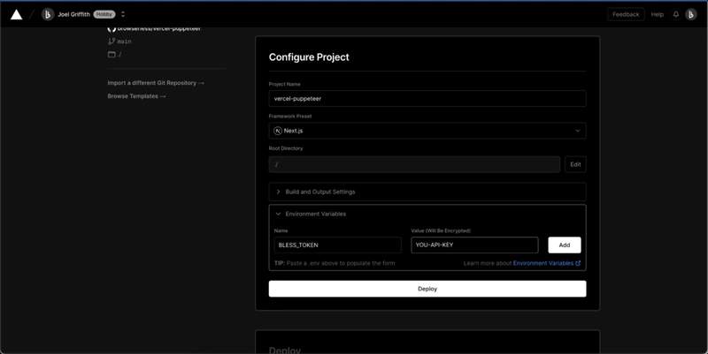Click the Joel Griffith team avatar

[x=48, y=14]
